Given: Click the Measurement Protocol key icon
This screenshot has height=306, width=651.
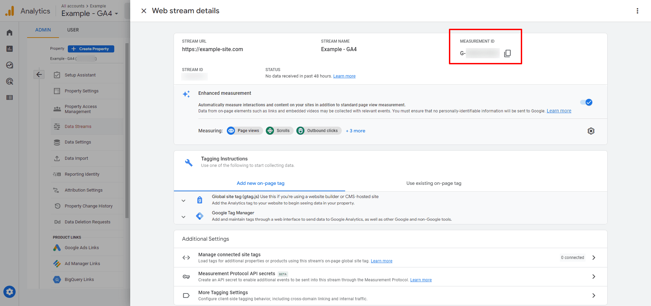Looking at the screenshot, I should (x=186, y=277).
